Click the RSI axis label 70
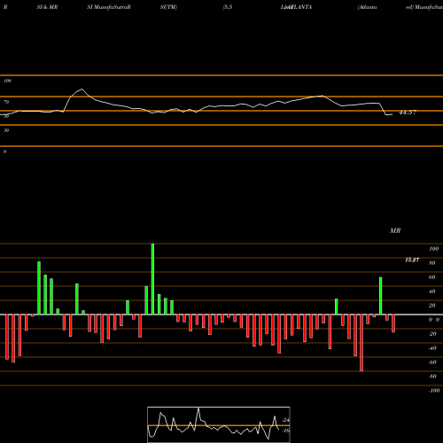443x443 pixels. click(x=6, y=102)
